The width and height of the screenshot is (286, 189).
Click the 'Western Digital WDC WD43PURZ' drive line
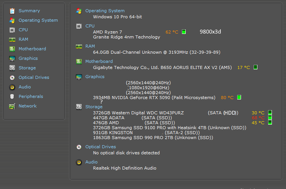165,113
